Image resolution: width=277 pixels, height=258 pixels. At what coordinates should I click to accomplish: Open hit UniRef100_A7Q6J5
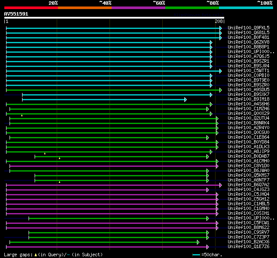tap(248, 56)
